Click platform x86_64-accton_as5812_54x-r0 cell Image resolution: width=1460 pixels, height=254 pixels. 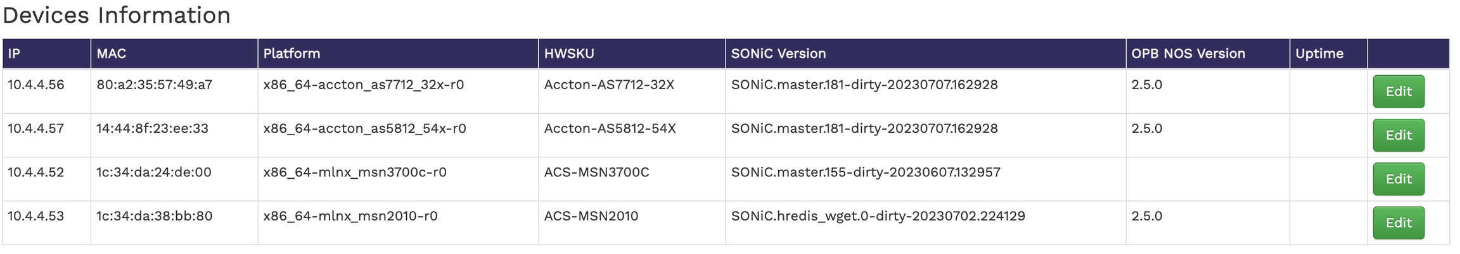[364, 129]
